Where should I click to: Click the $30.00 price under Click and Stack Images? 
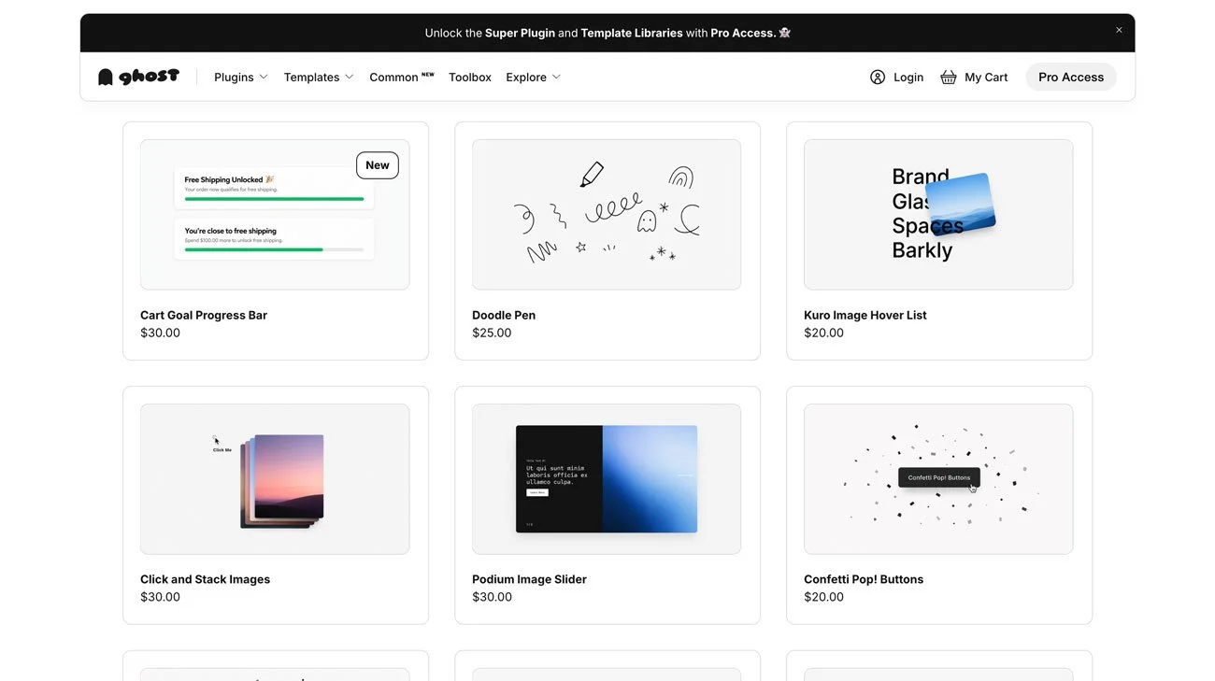(160, 598)
